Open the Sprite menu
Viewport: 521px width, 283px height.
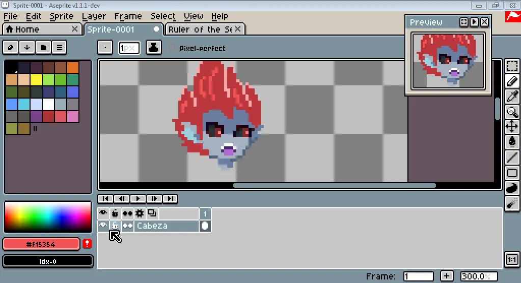point(62,16)
